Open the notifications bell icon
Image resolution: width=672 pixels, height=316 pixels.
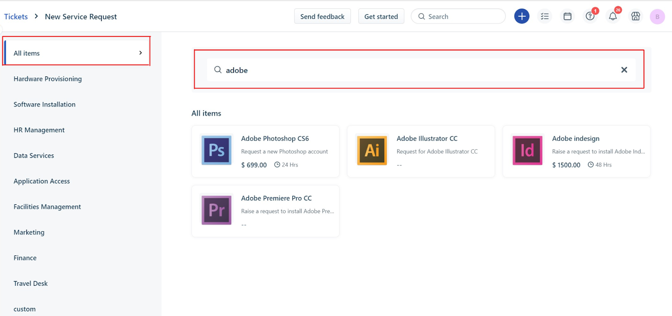click(x=613, y=16)
